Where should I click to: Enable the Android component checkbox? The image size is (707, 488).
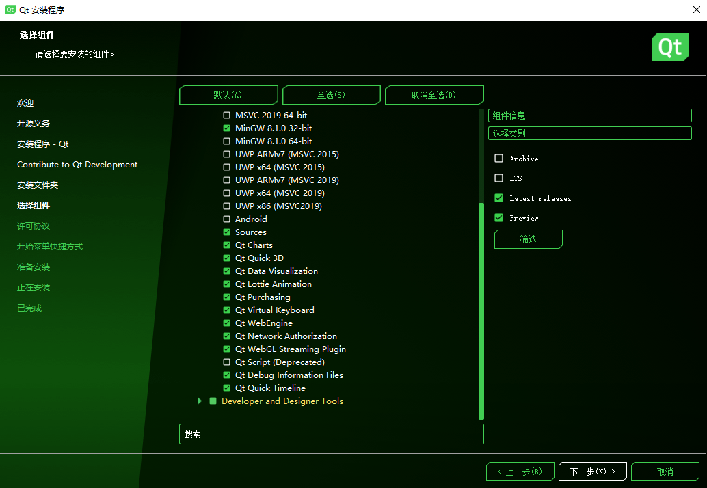tap(227, 219)
